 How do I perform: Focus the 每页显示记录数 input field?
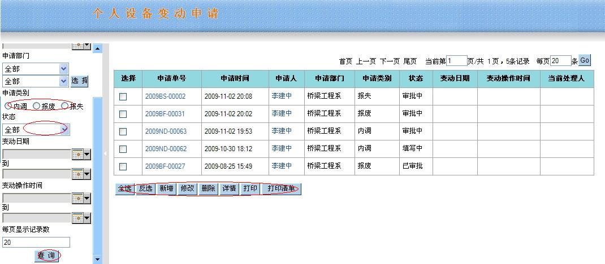click(36, 242)
